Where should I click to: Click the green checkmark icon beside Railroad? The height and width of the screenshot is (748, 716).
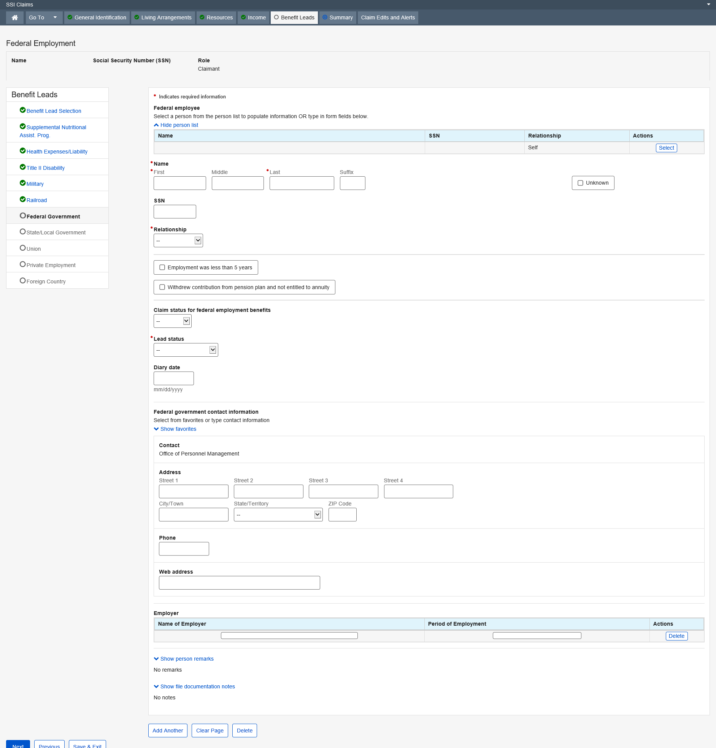(x=22, y=199)
